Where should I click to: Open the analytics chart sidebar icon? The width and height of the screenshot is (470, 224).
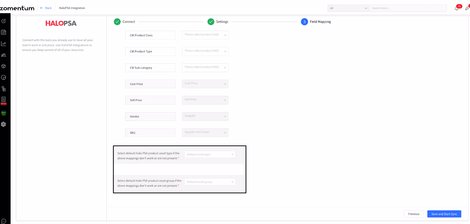(4, 44)
